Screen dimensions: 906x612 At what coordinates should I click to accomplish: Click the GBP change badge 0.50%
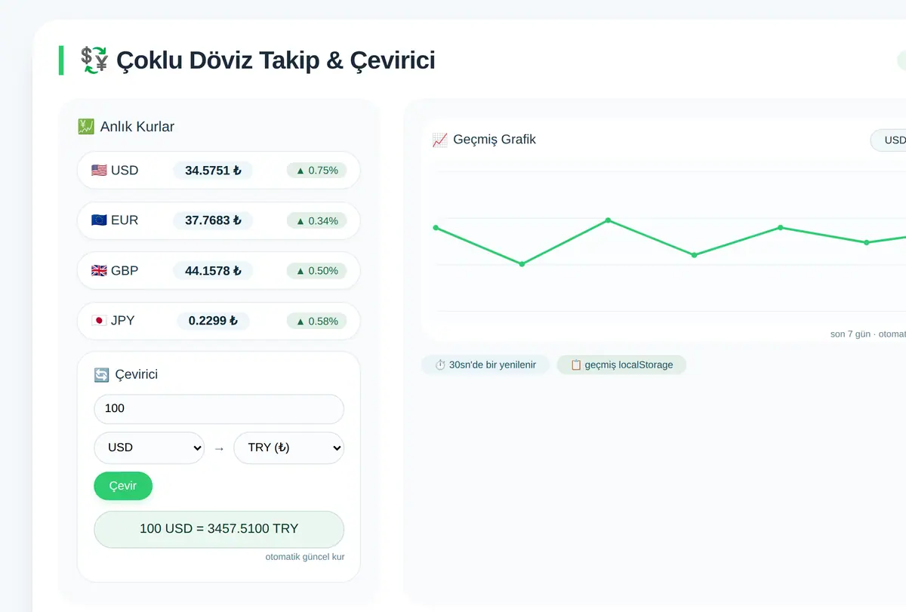(317, 271)
